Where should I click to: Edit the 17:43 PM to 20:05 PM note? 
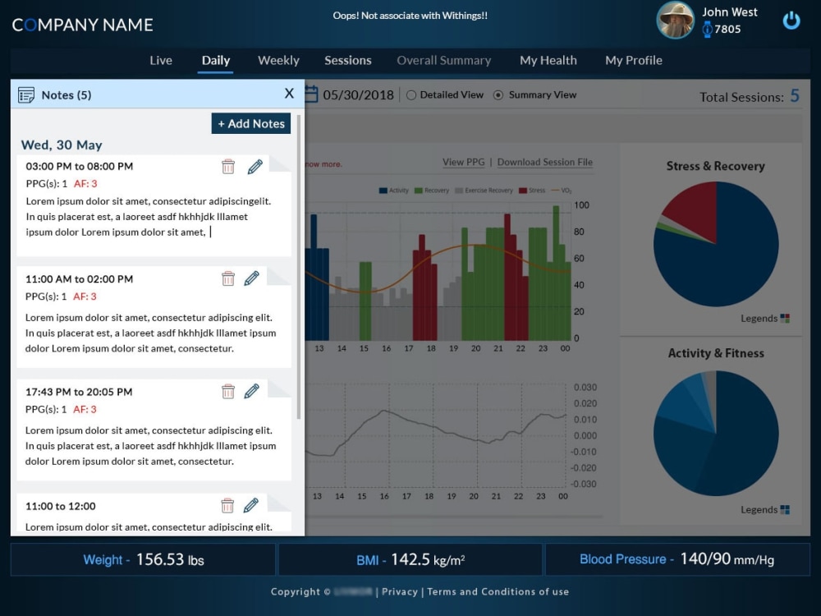252,391
